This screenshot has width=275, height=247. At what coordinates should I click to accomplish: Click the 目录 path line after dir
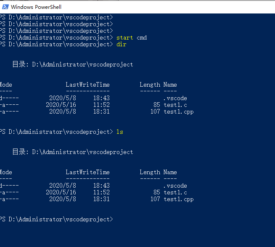[x=73, y=65]
